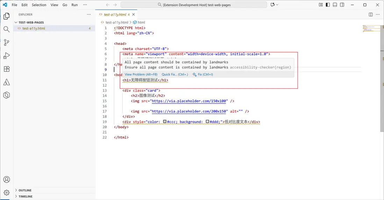Toggle the secondary side bar

(x=342, y=5)
